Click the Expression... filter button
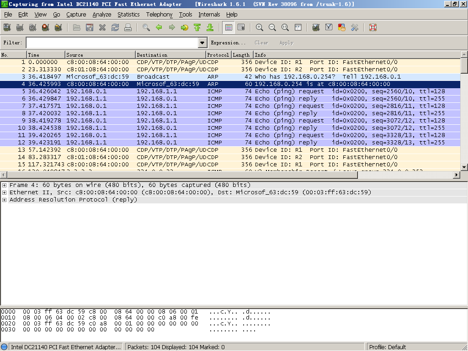The width and height of the screenshot is (468, 351). coord(228,43)
